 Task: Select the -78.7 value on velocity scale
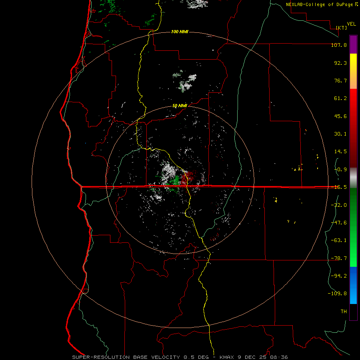tap(339, 258)
